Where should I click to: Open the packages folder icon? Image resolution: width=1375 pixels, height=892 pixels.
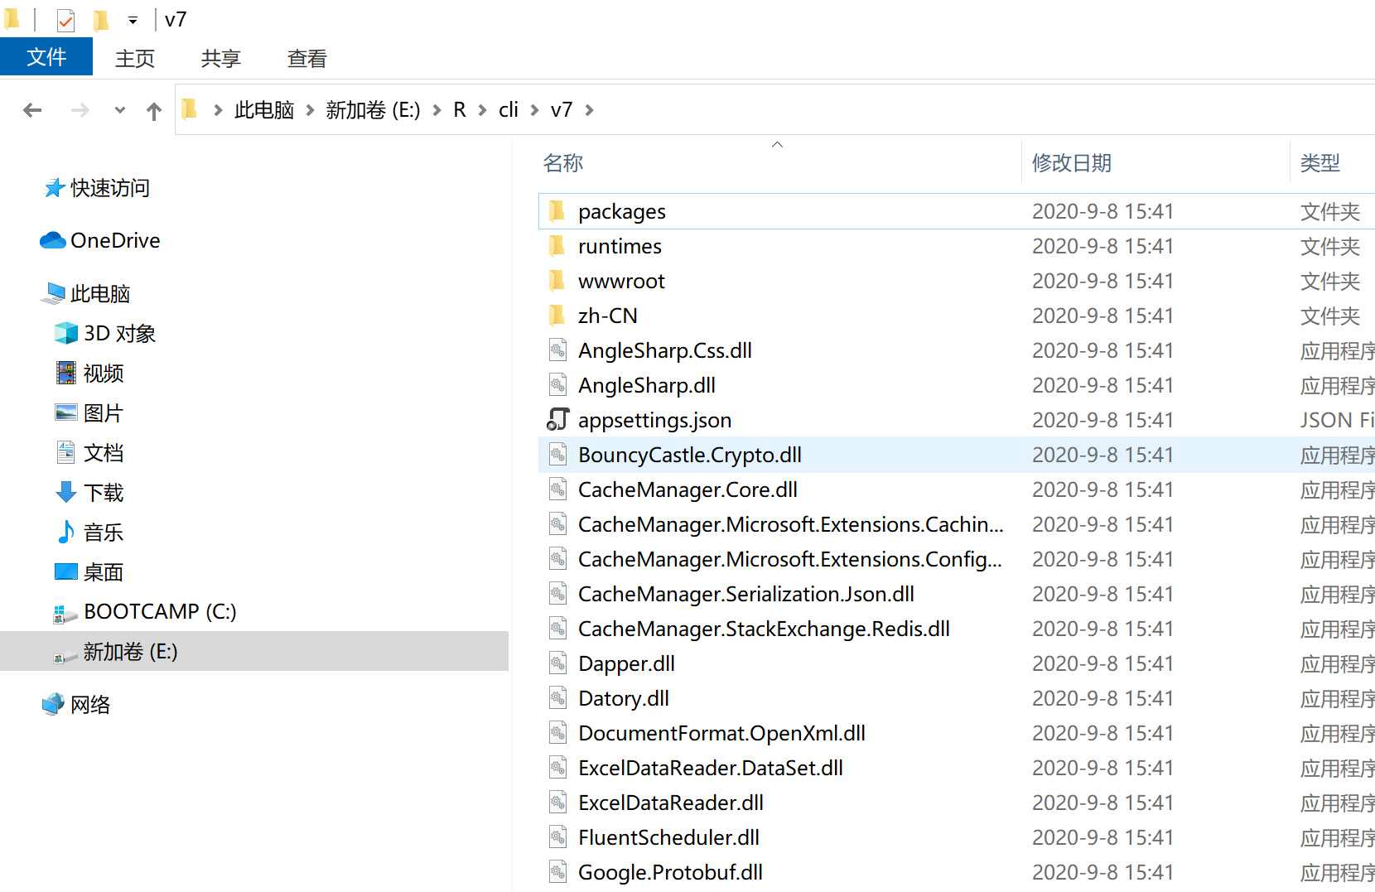click(557, 211)
